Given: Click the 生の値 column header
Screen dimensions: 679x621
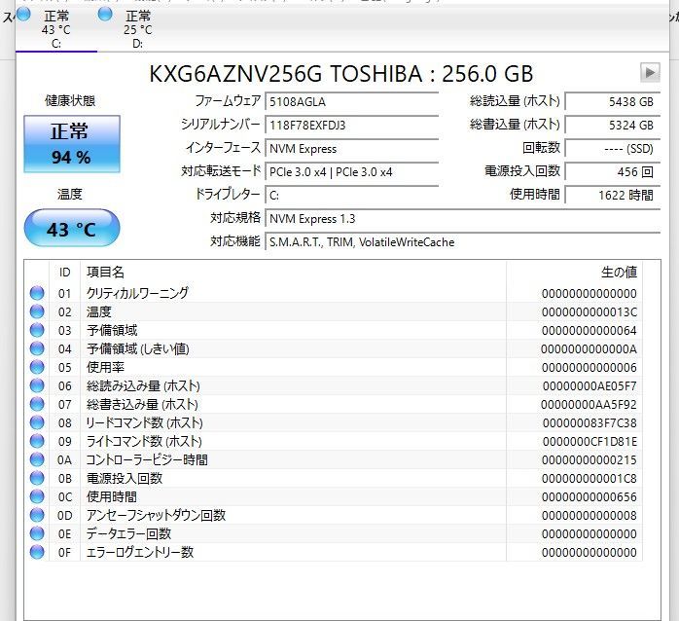Looking at the screenshot, I should 574,273.
